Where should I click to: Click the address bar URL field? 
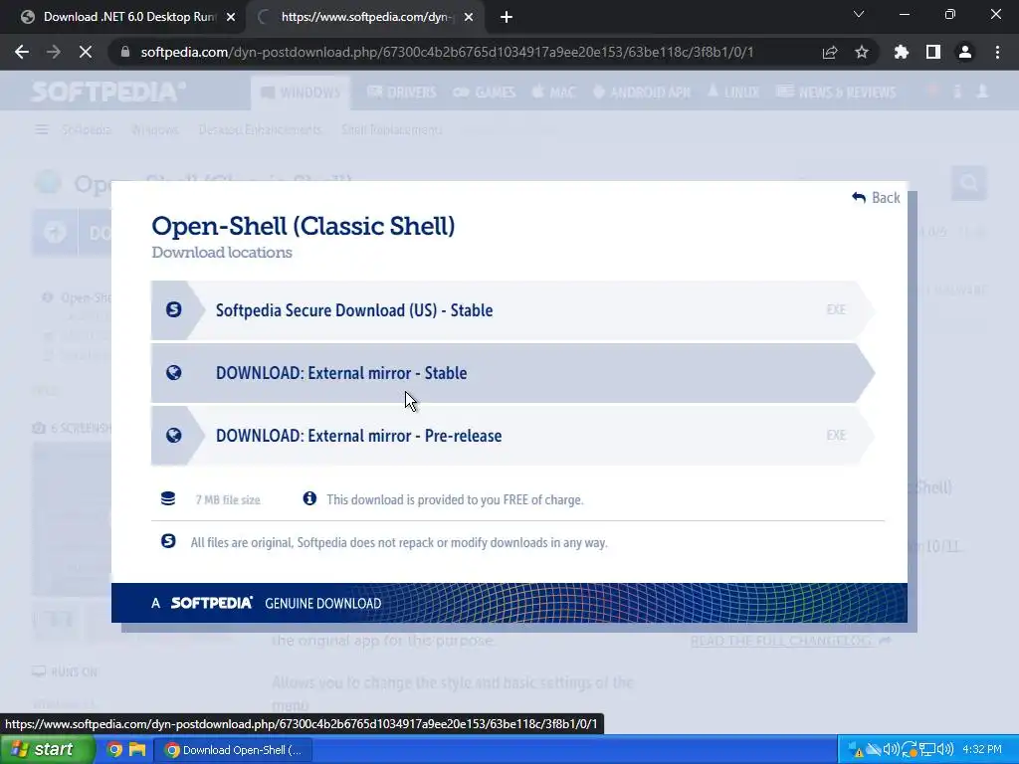coord(447,52)
